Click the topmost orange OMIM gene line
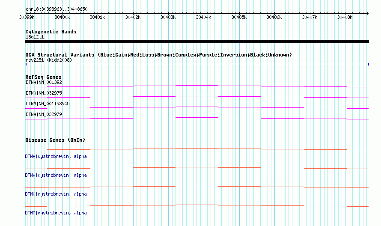381x226 pixels. coord(197,149)
